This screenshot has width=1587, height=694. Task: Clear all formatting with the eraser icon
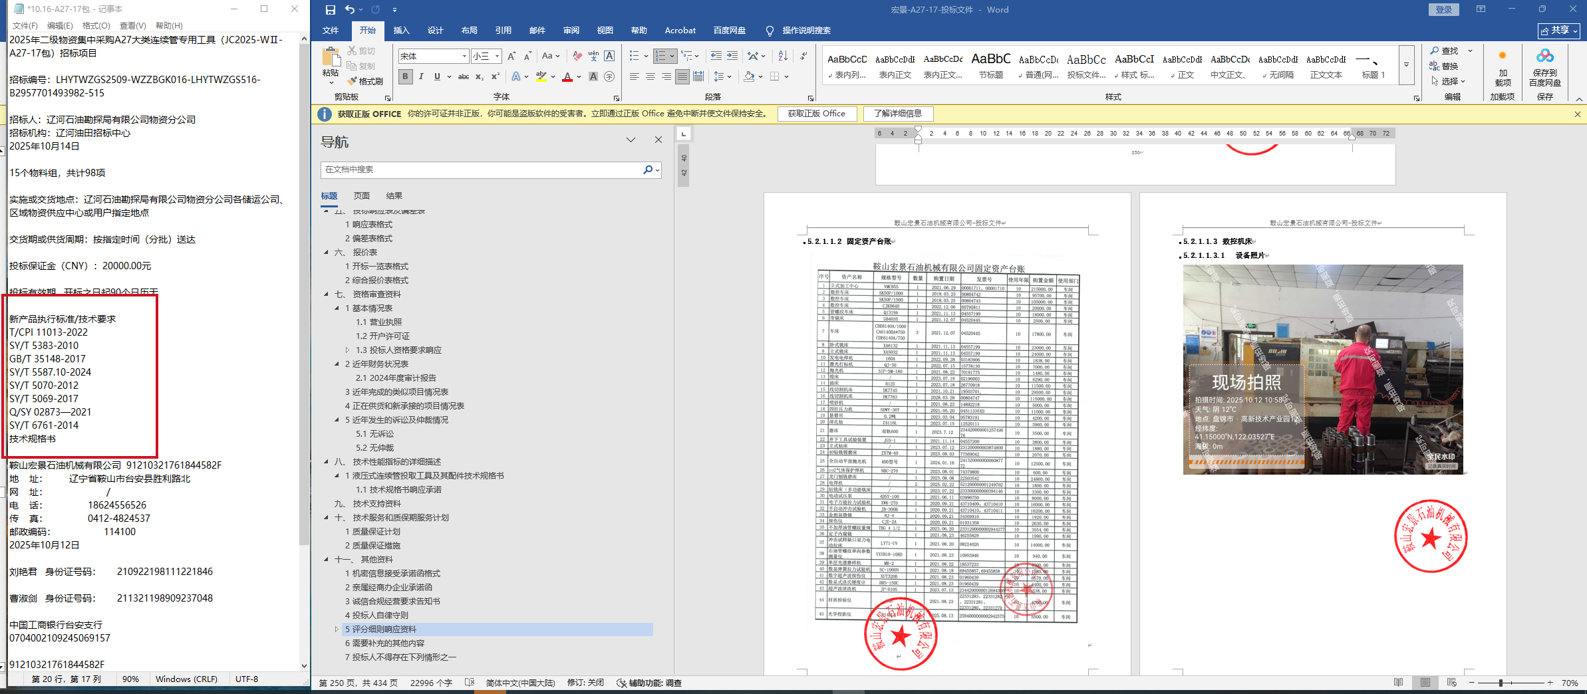point(577,57)
